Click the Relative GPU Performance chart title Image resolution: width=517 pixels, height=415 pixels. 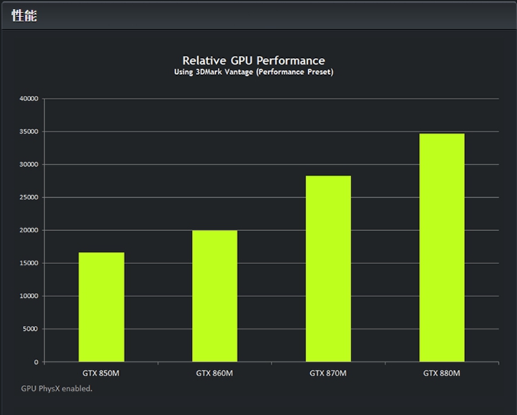click(254, 61)
